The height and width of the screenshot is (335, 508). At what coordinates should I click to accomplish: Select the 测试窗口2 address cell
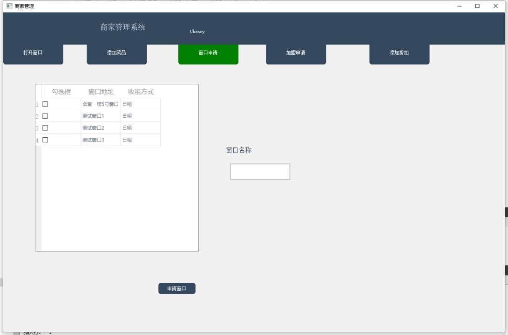coord(101,128)
